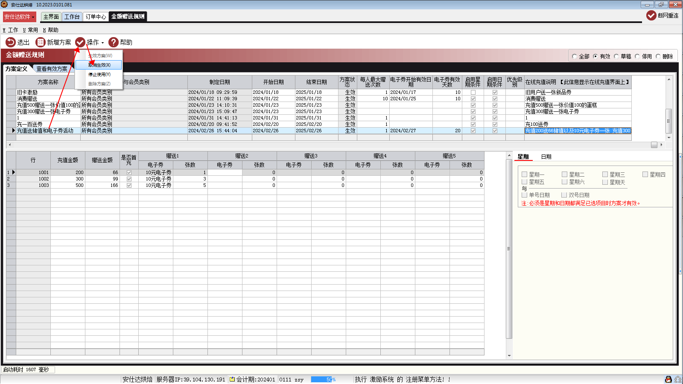Click the 充值金额 column header
Screen dimensions: 683x384
pyautogui.click(x=68, y=160)
